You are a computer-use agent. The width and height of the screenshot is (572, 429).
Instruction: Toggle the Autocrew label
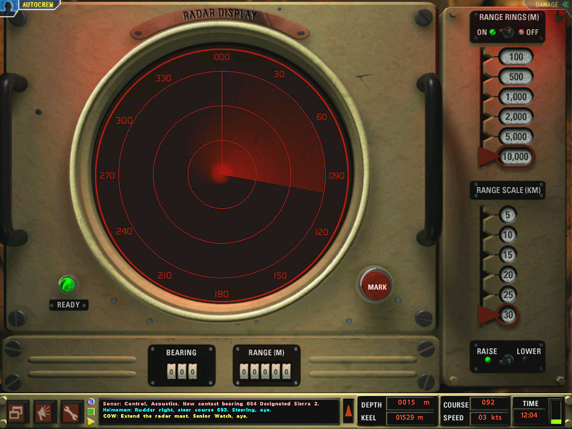click(x=38, y=5)
